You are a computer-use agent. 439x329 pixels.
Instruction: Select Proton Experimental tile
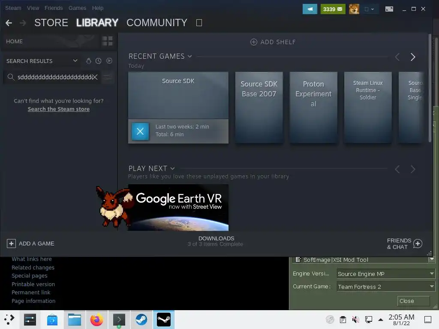point(313,108)
